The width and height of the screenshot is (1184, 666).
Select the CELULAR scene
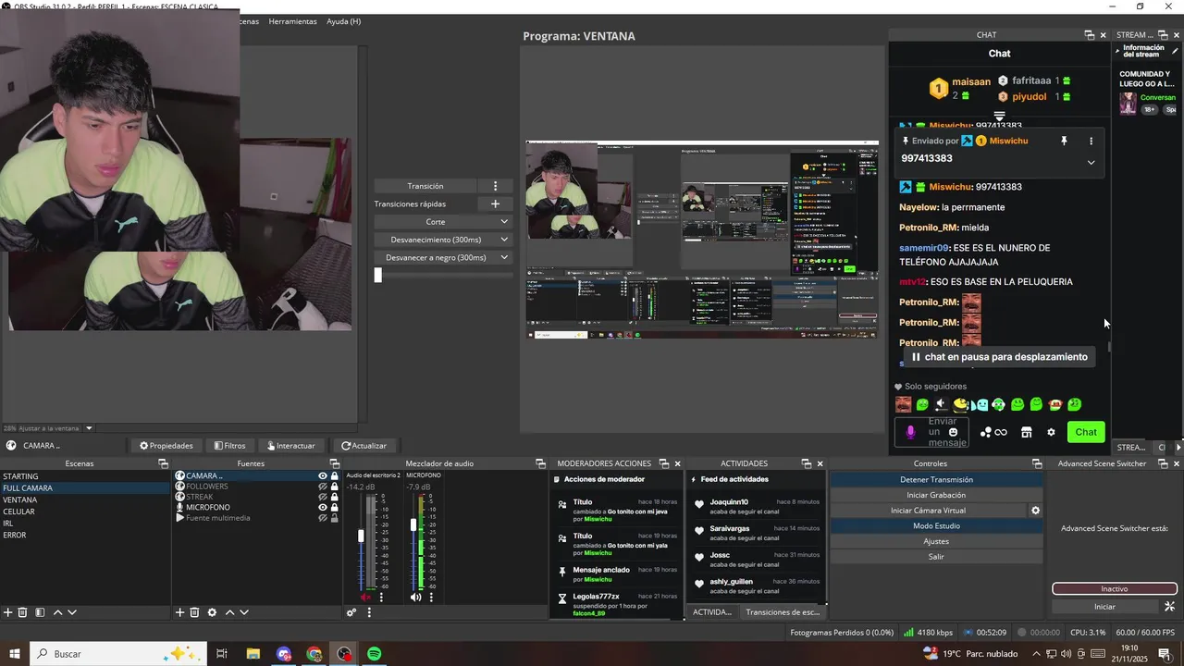pos(18,512)
